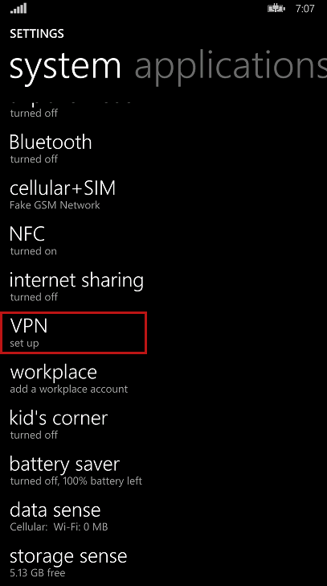
Task: Open the VPN set up entry
Action: pyautogui.click(x=73, y=333)
